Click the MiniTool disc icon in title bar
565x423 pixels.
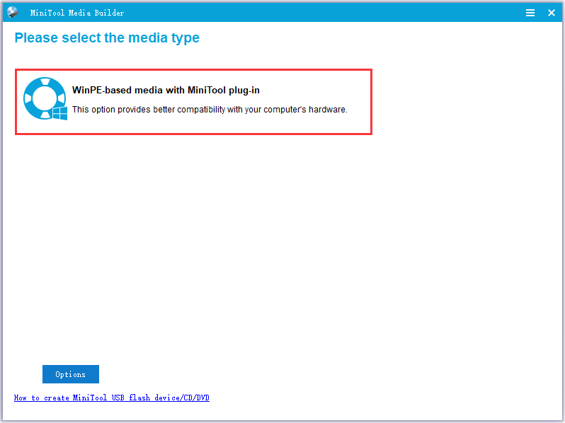[13, 12]
